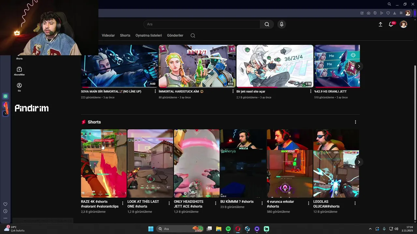Play the BU KİMMM short thumbnail
Viewport: 417px width, 234px height.
[x=243, y=163]
